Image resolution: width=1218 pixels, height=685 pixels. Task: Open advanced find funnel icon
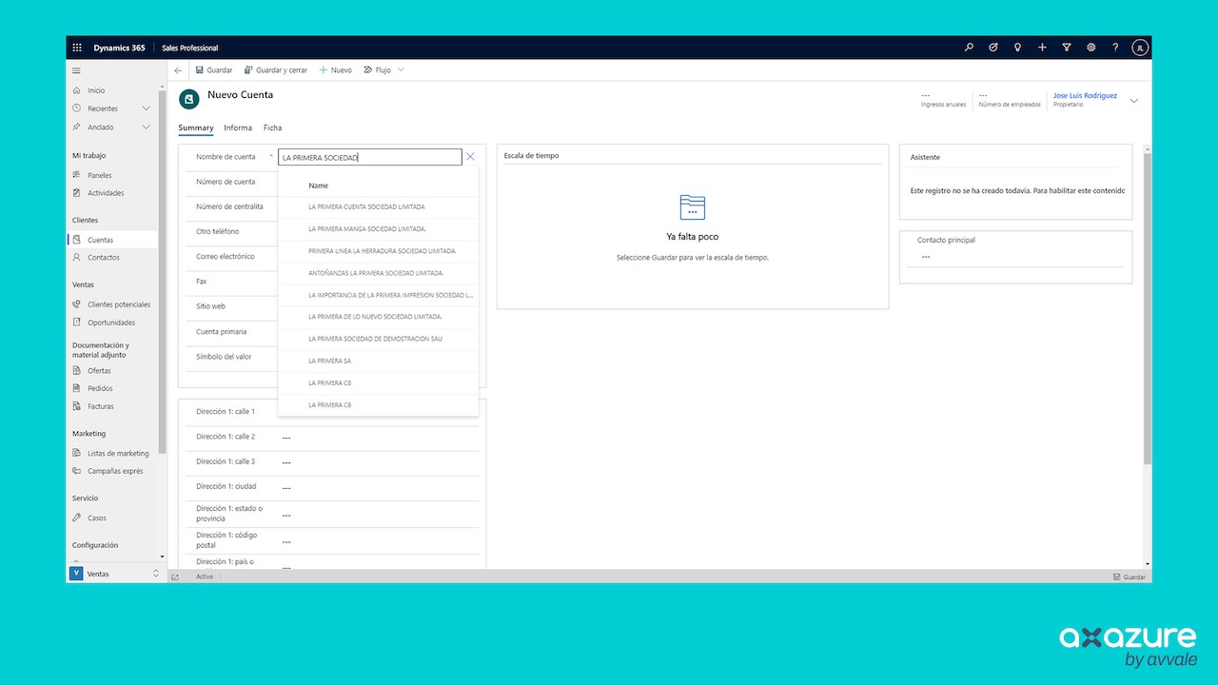pos(1067,48)
